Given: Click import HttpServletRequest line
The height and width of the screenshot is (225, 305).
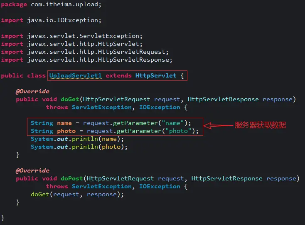Looking at the screenshot, I should (x=85, y=52).
